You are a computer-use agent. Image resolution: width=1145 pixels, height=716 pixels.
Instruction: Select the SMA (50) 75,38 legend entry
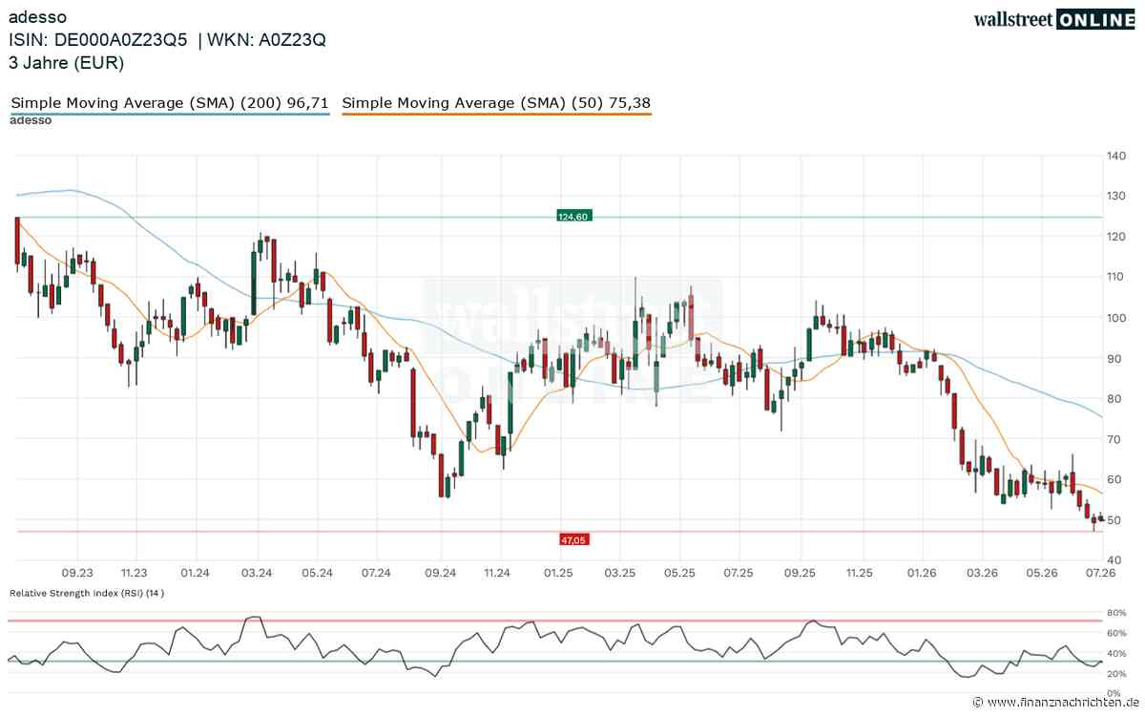coord(496,103)
